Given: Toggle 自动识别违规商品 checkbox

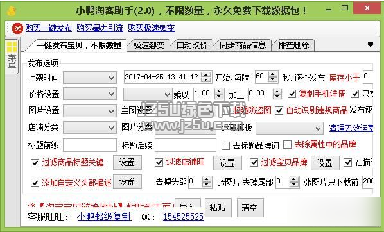Looking at the screenshot, I should point(279,110).
